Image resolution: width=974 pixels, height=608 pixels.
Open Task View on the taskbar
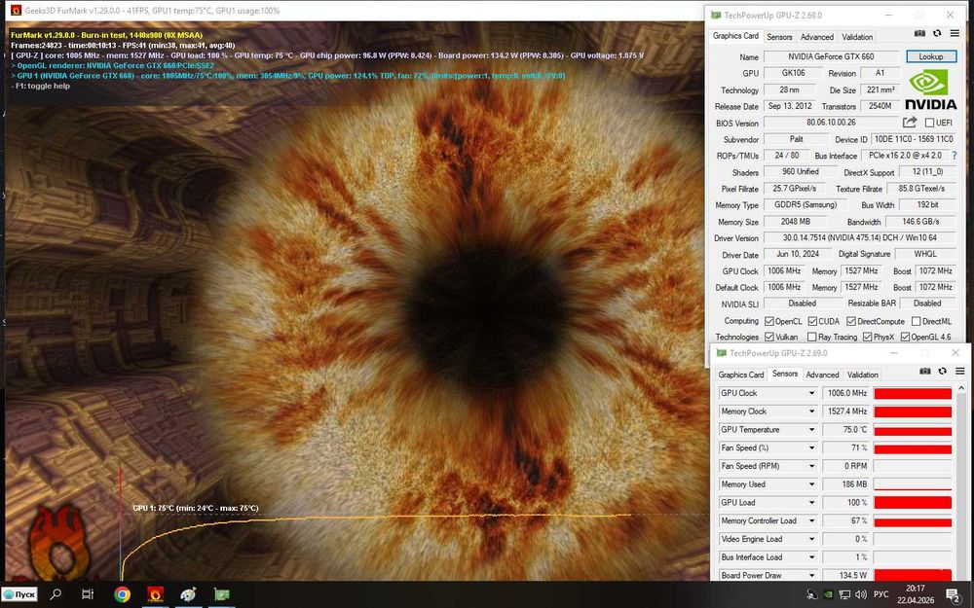pyautogui.click(x=88, y=594)
